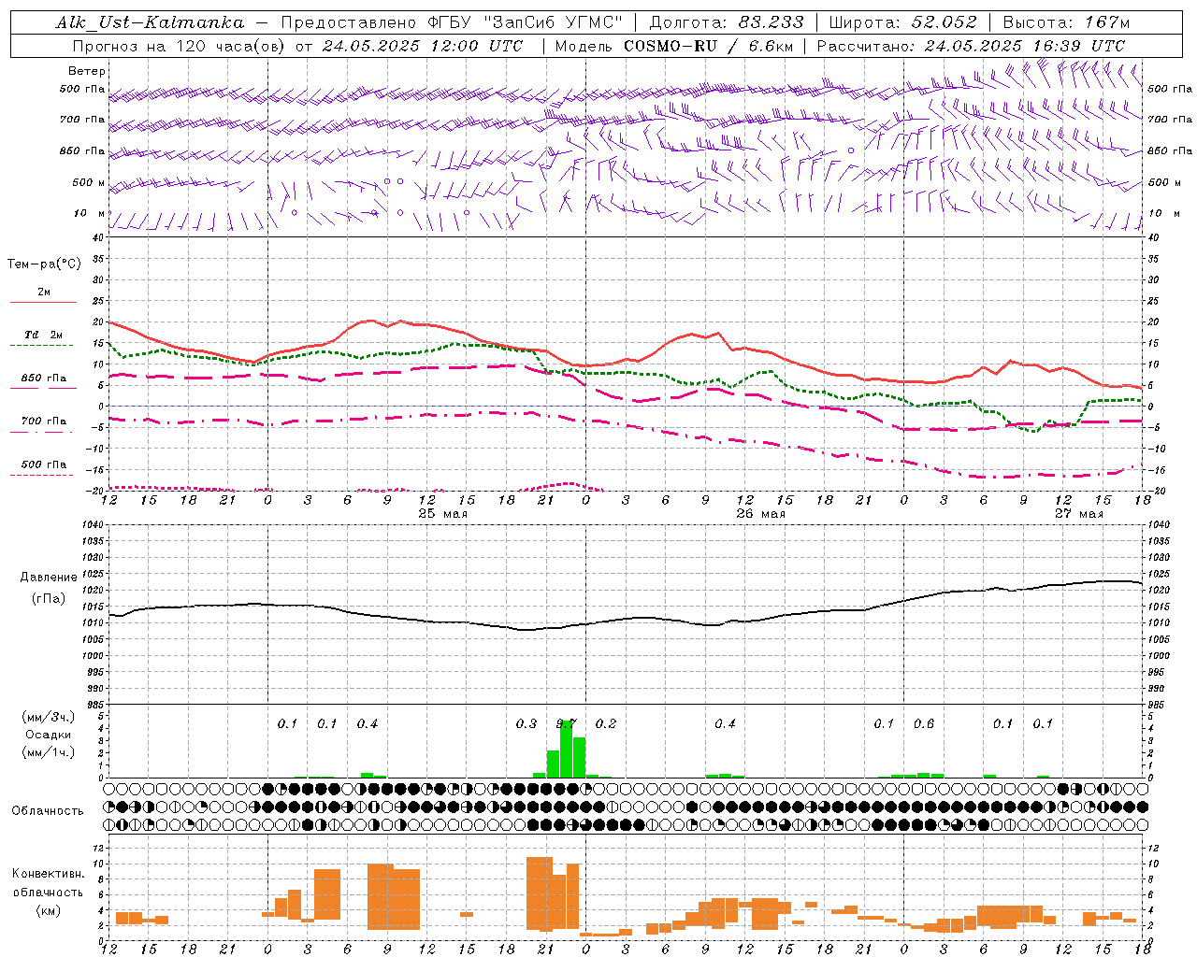The height and width of the screenshot is (957, 1197).
Task: Click the 0.2 precipitation value
Action: (x=606, y=723)
